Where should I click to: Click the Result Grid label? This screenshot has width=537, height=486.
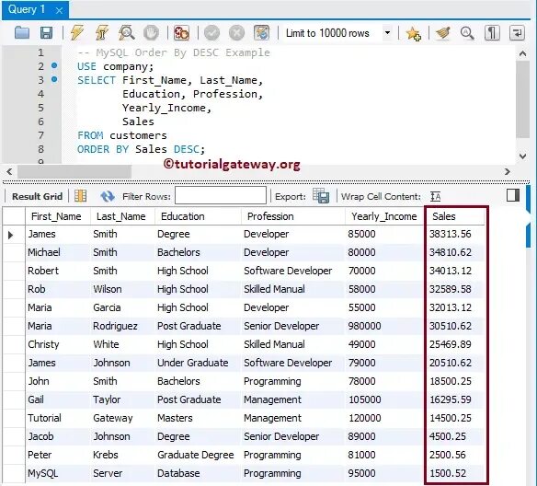(37, 196)
